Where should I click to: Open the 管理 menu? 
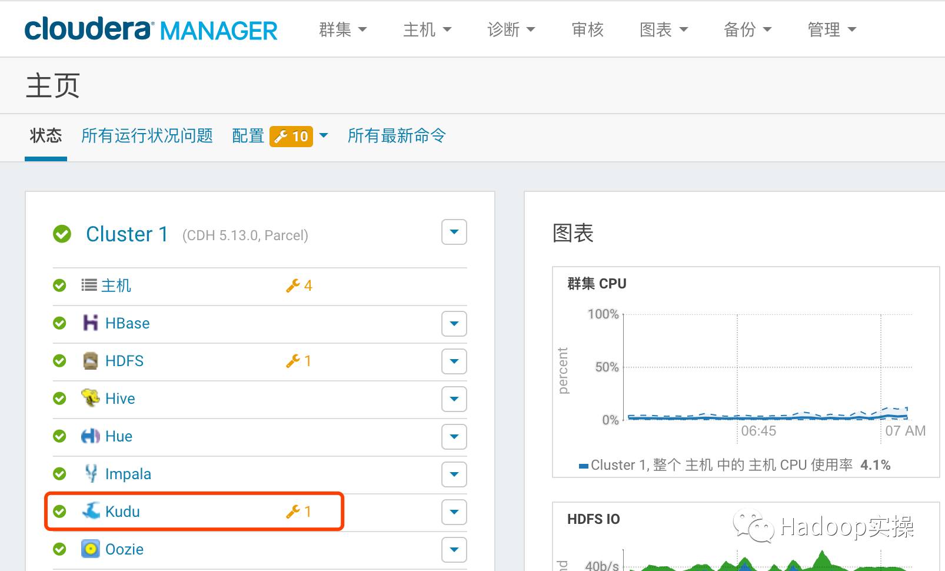pyautogui.click(x=832, y=29)
